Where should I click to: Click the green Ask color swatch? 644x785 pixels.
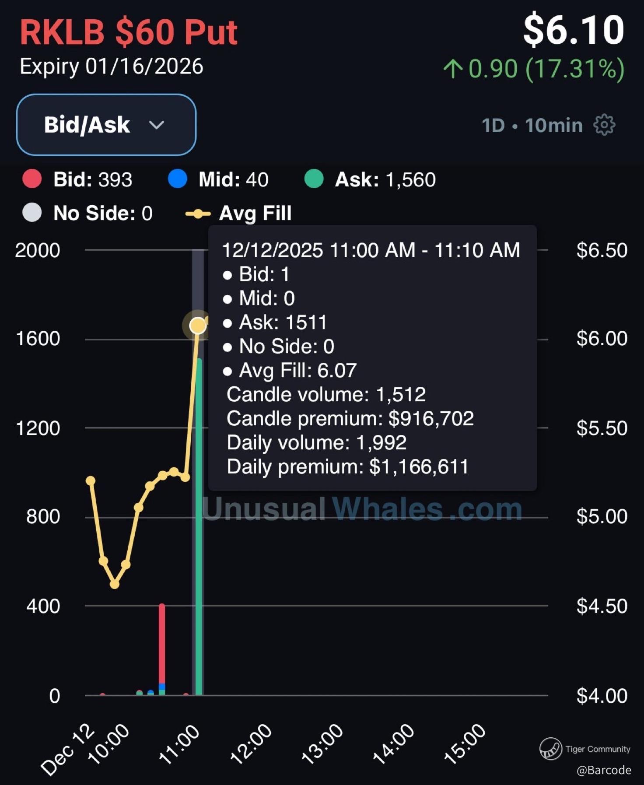coord(314,179)
